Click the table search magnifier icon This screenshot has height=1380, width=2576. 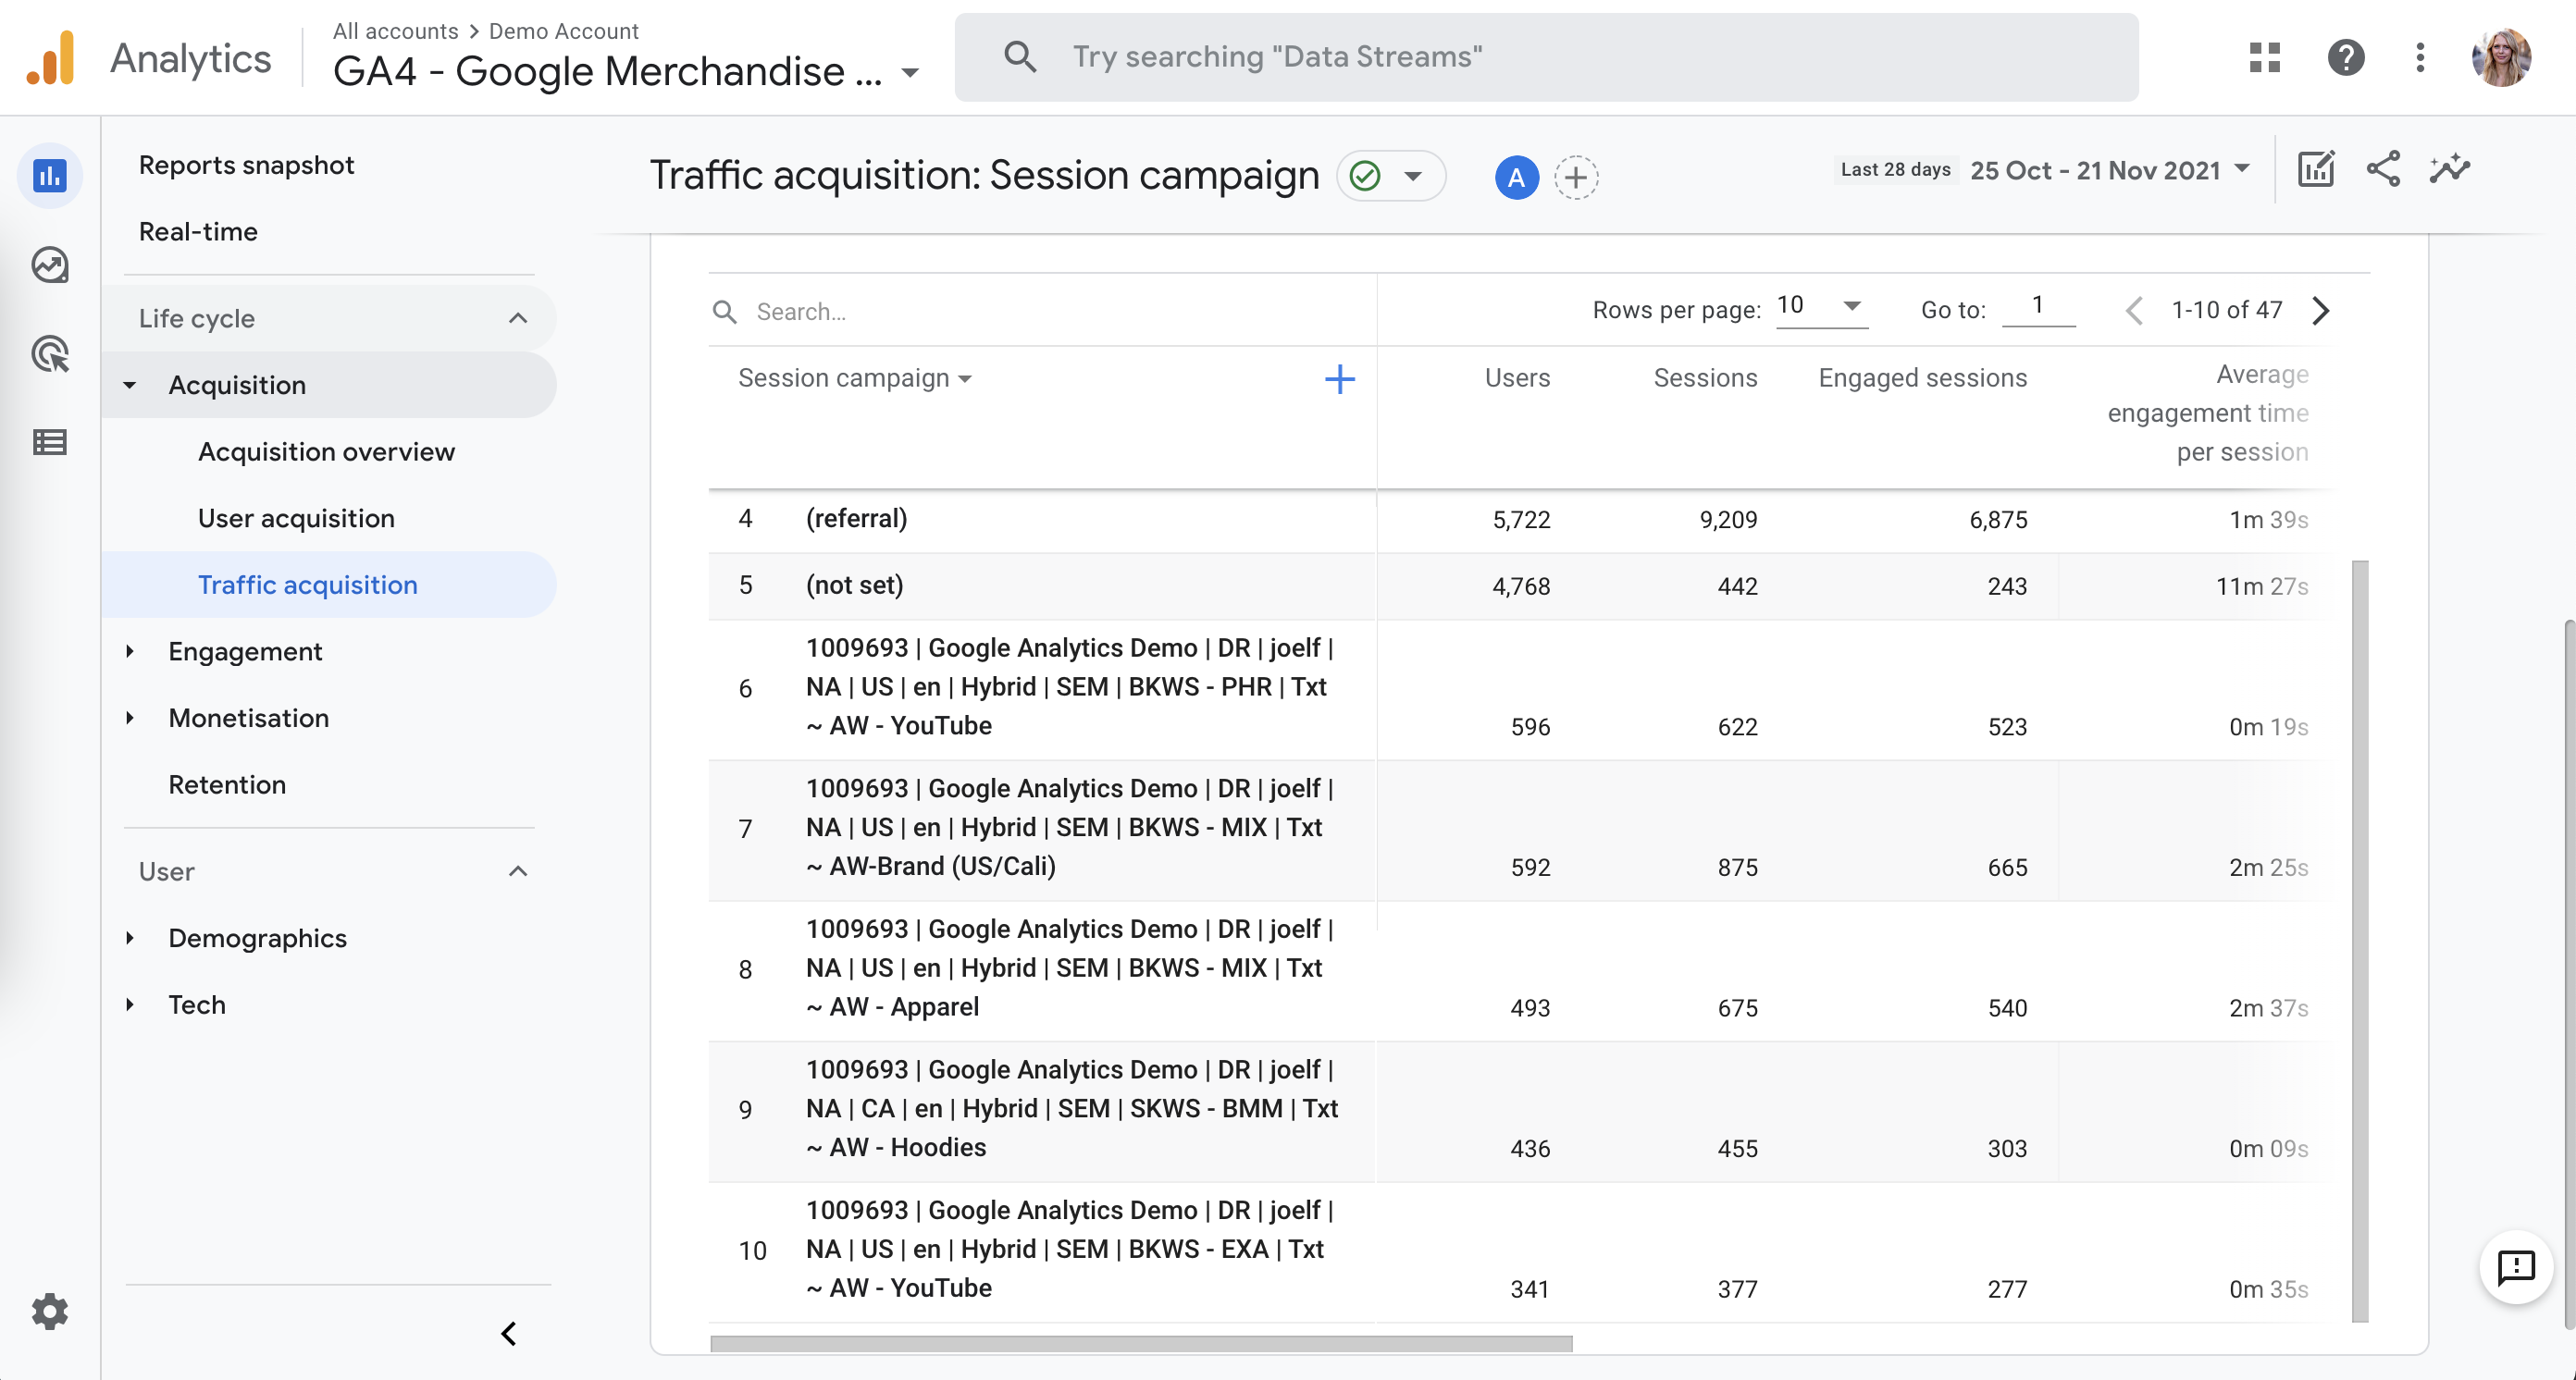pos(725,312)
